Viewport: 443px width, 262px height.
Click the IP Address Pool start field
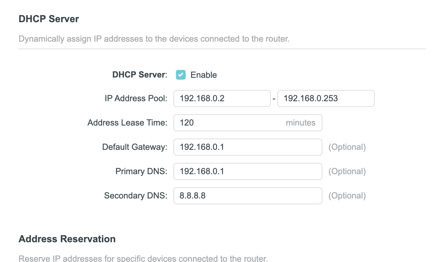click(x=222, y=98)
